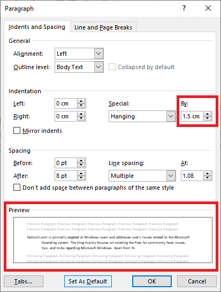Open the Special indentation Hanging dropdown
The width and height of the screenshot is (221, 292).
(171, 116)
